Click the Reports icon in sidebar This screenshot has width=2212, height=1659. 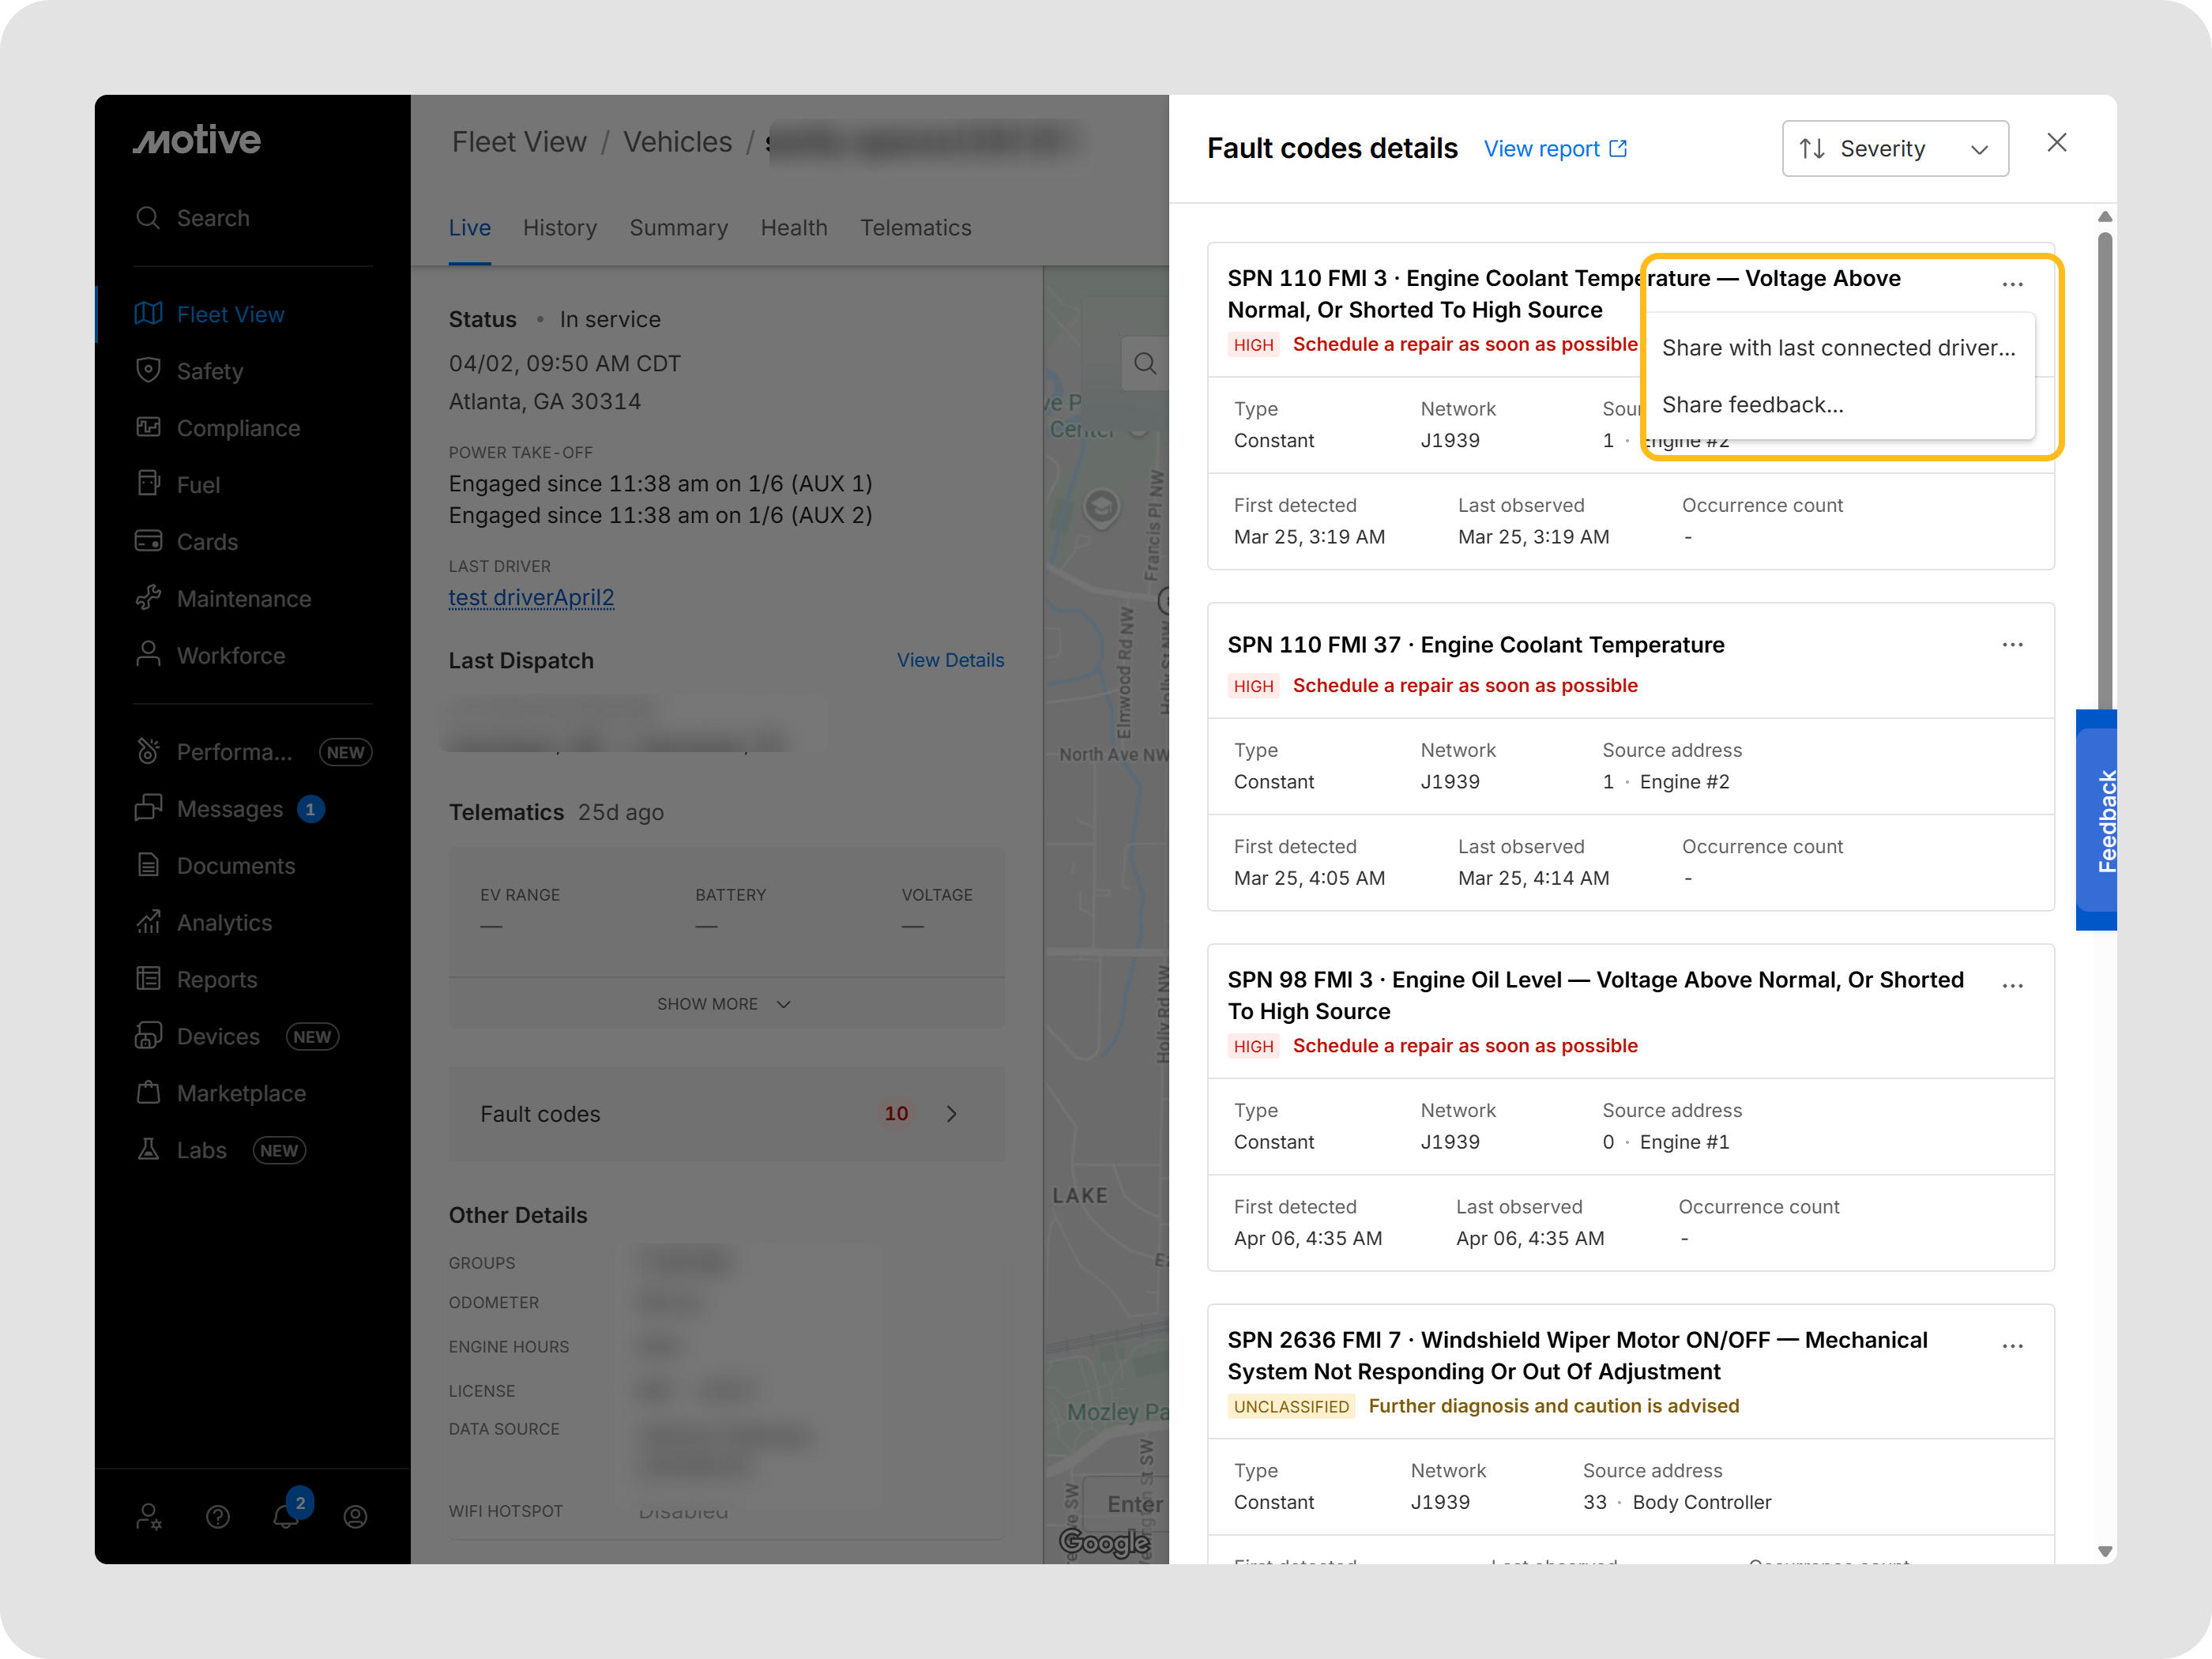pos(148,980)
